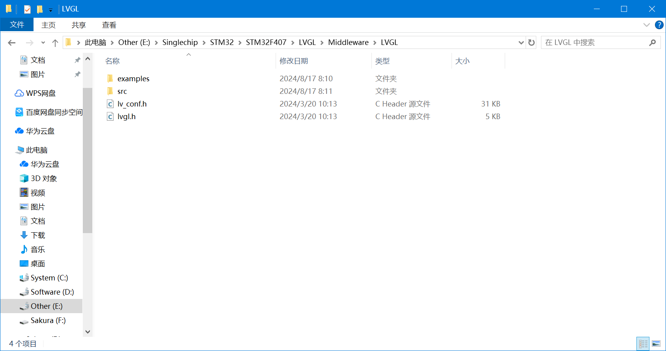Click the navigation pane scroll up arrow

pyautogui.click(x=88, y=59)
